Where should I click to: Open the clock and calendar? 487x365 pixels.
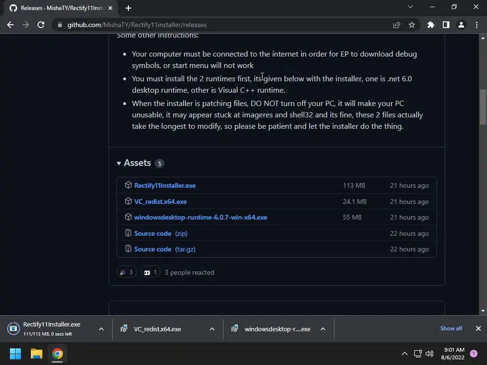[x=453, y=354]
